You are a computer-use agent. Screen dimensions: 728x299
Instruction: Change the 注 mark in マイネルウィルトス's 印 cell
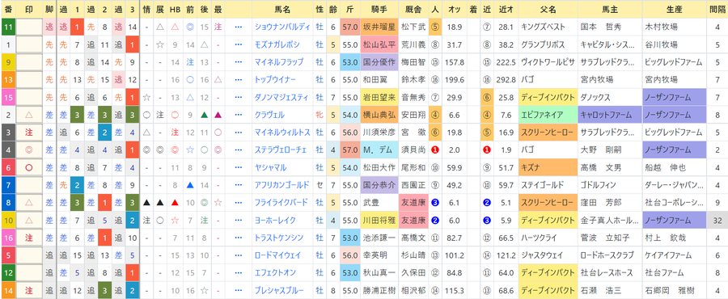(29, 133)
